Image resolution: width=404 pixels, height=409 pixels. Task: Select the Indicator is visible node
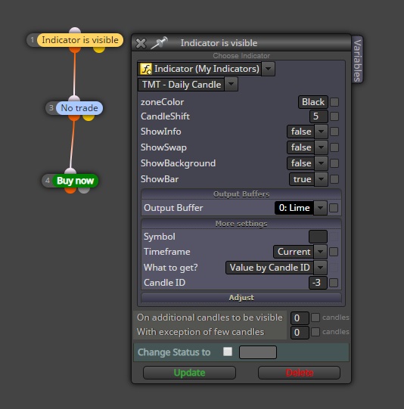tap(80, 40)
